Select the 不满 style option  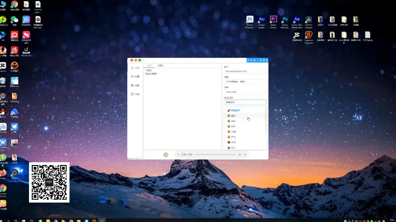pyautogui.click(x=245, y=132)
